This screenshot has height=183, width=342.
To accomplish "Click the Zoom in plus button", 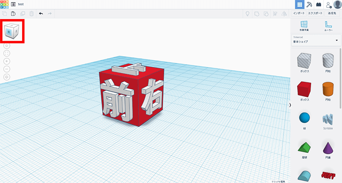I will [x=7, y=61].
